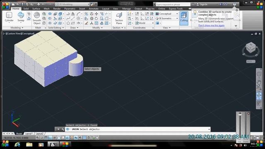This screenshot has height=149, width=265.
Task: Switch to the Surface ribbon tab
Action: click(x=36, y=9)
